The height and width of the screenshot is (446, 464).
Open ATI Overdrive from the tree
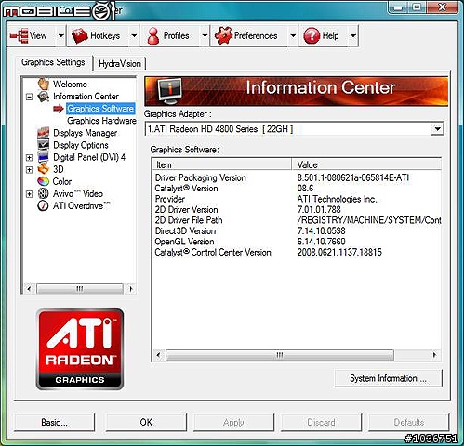pos(81,206)
